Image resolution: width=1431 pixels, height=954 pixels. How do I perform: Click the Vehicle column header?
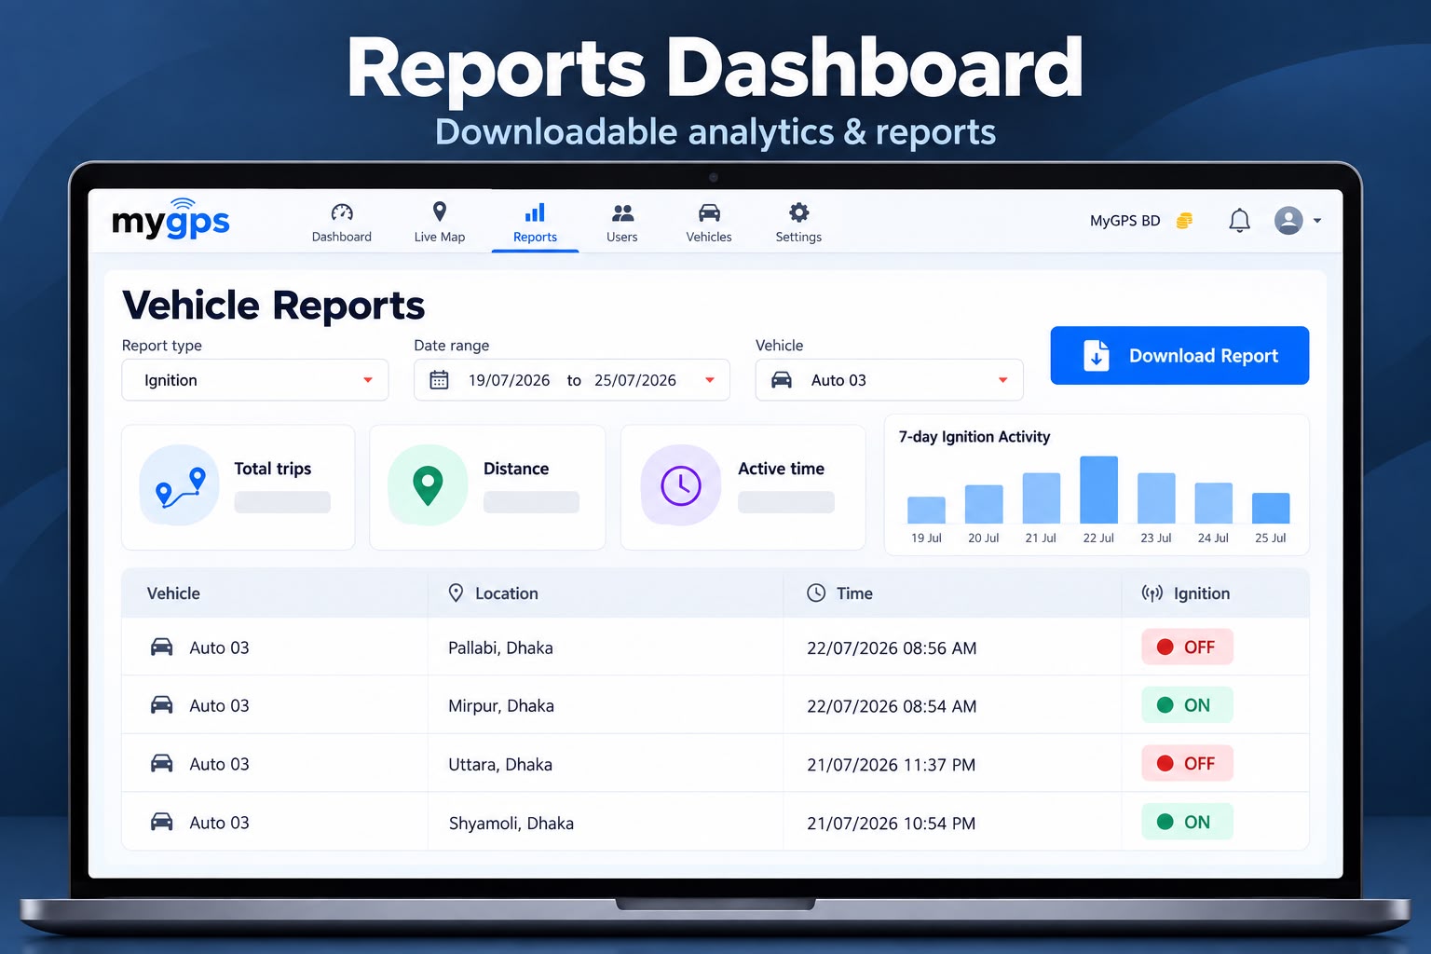(173, 593)
